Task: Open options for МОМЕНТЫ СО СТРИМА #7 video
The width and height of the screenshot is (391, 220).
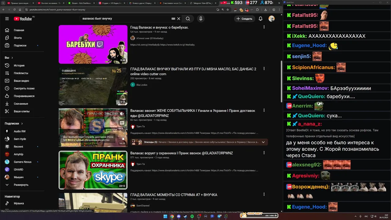Action: click(x=264, y=194)
